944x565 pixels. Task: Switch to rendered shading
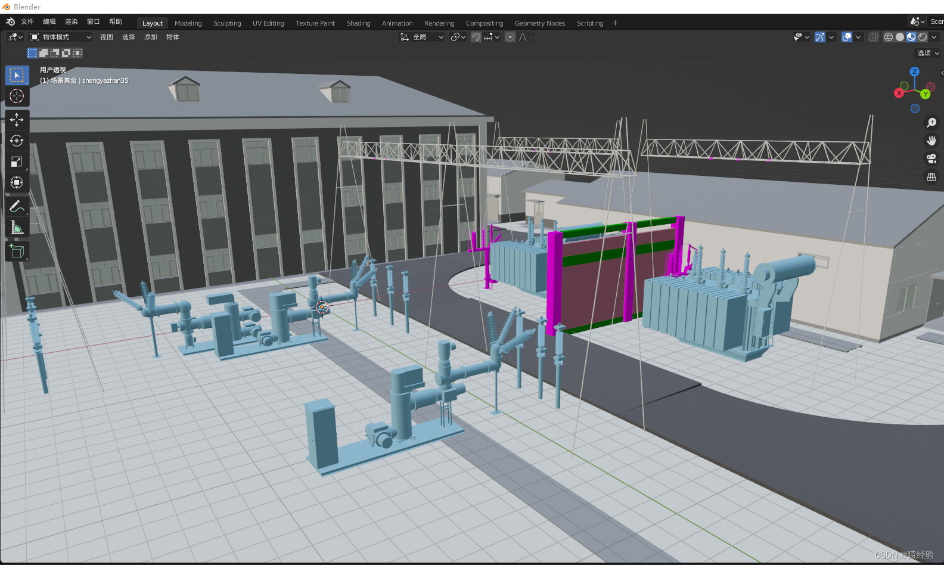(x=923, y=37)
